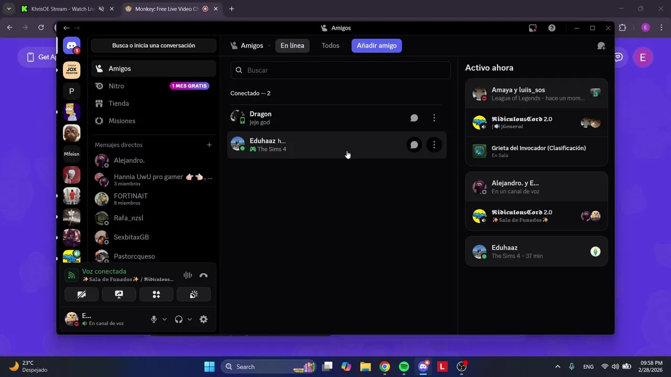Click the friends Buscar search field
This screenshot has width=671, height=377.
(x=341, y=70)
